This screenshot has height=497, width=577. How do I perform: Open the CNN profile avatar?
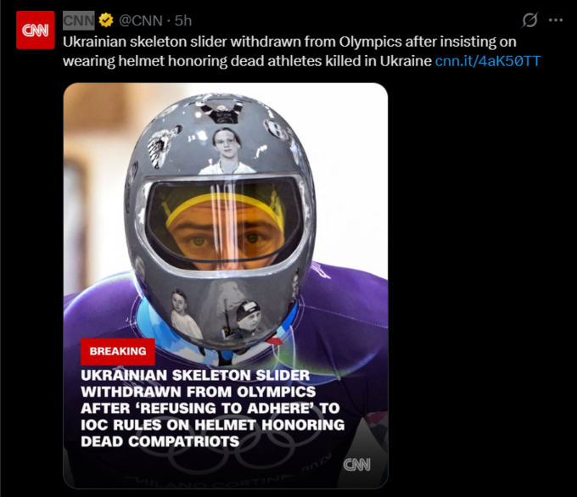[x=35, y=31]
